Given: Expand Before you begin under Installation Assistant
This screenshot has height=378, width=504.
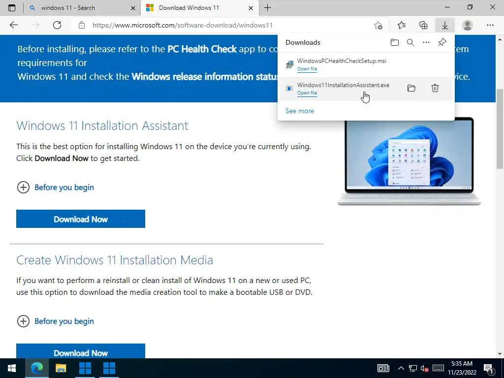Looking at the screenshot, I should tap(55, 187).
